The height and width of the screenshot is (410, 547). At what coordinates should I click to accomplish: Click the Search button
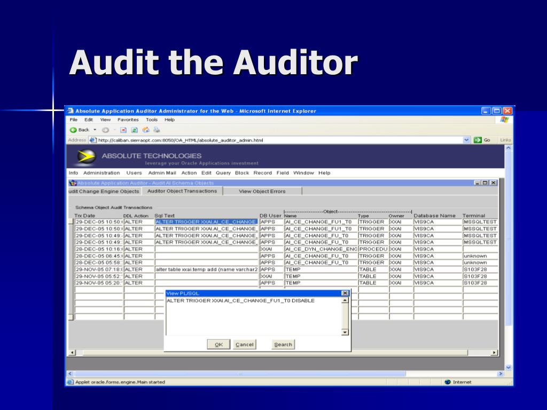(283, 344)
